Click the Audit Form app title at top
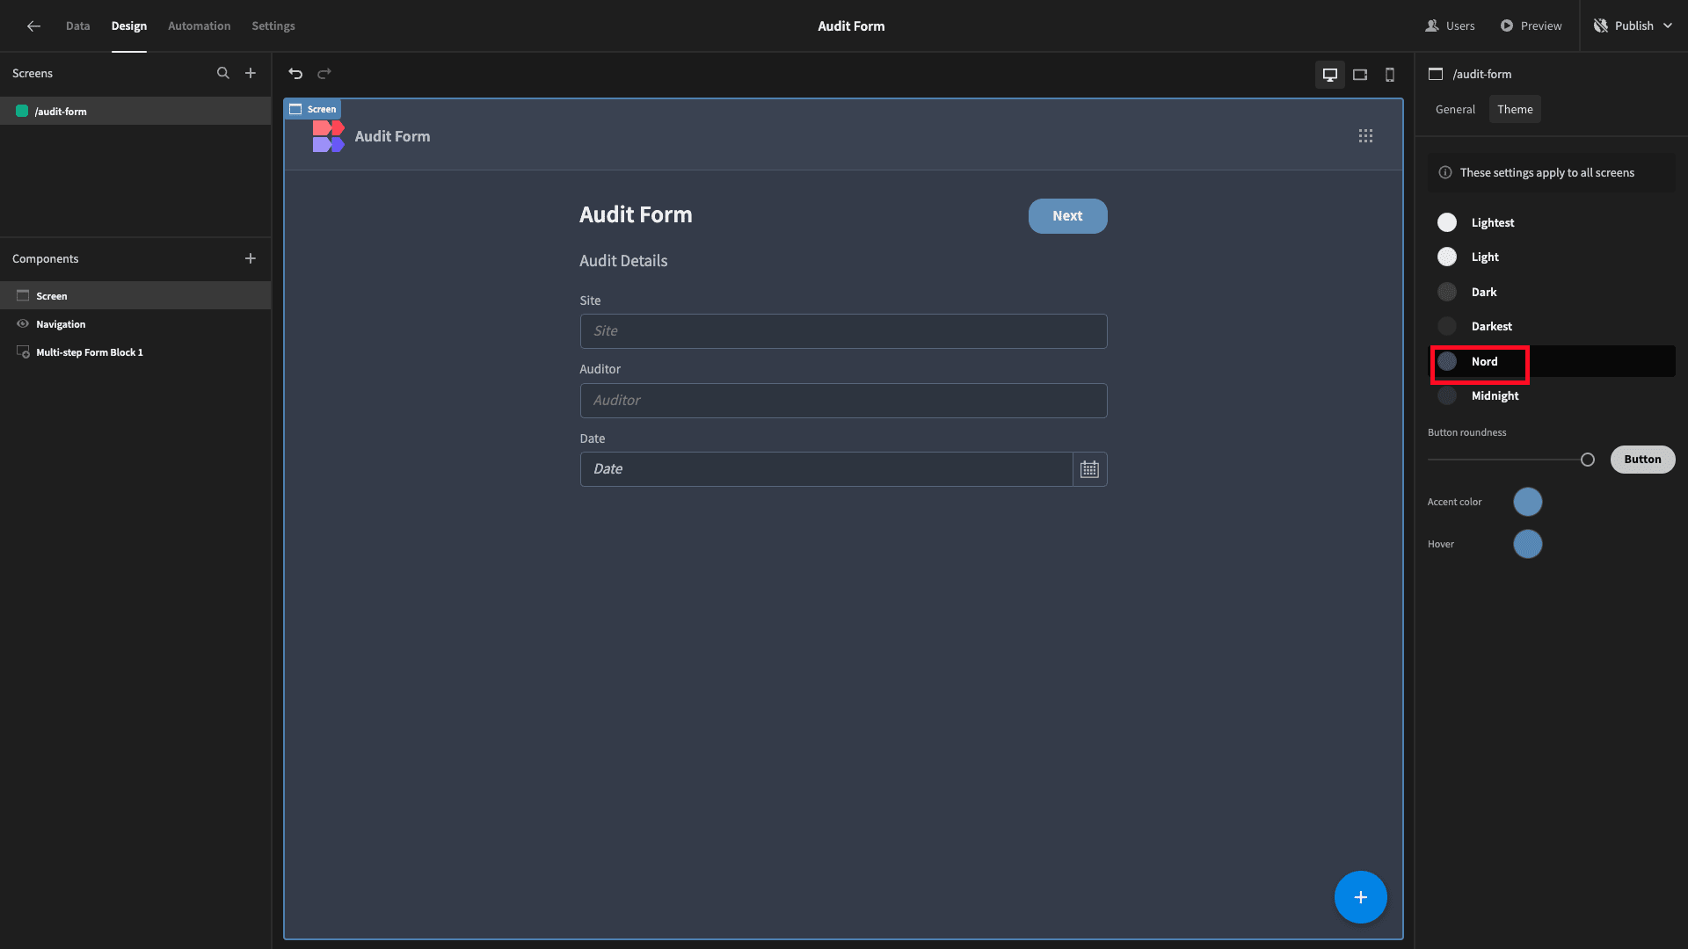 tap(851, 26)
